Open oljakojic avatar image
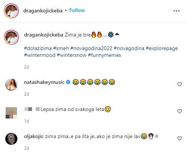 [11, 139]
